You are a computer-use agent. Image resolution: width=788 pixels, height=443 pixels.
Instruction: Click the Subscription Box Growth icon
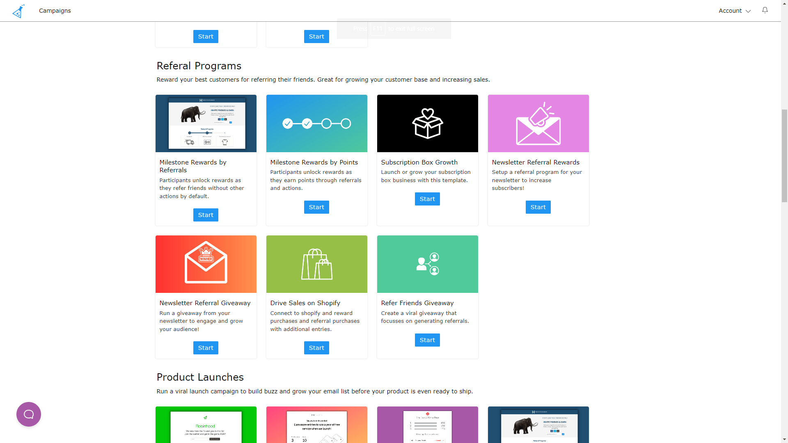click(x=428, y=123)
